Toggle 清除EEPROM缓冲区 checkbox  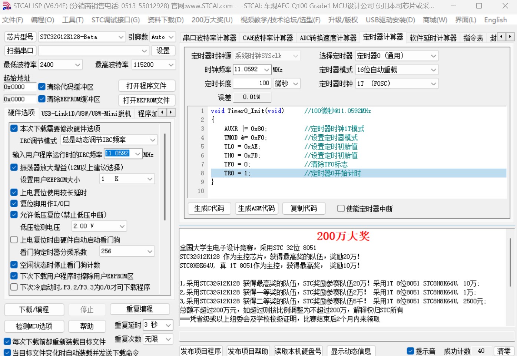(x=42, y=99)
